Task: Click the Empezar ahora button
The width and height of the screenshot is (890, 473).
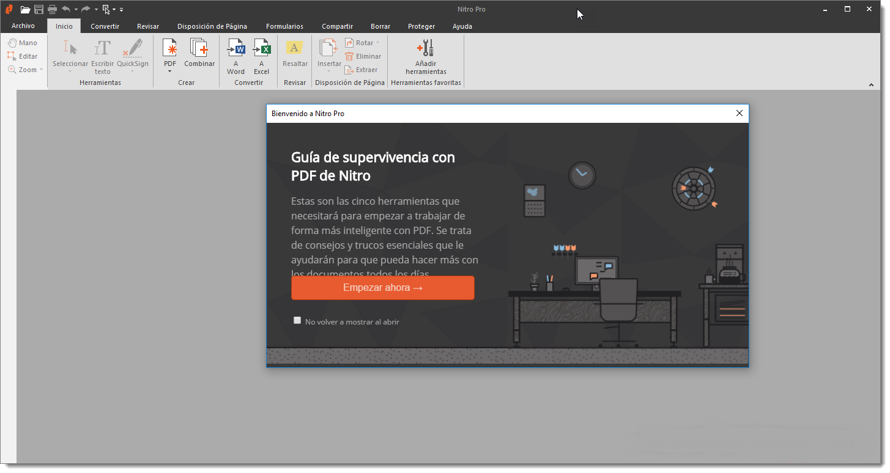Action: 383,288
